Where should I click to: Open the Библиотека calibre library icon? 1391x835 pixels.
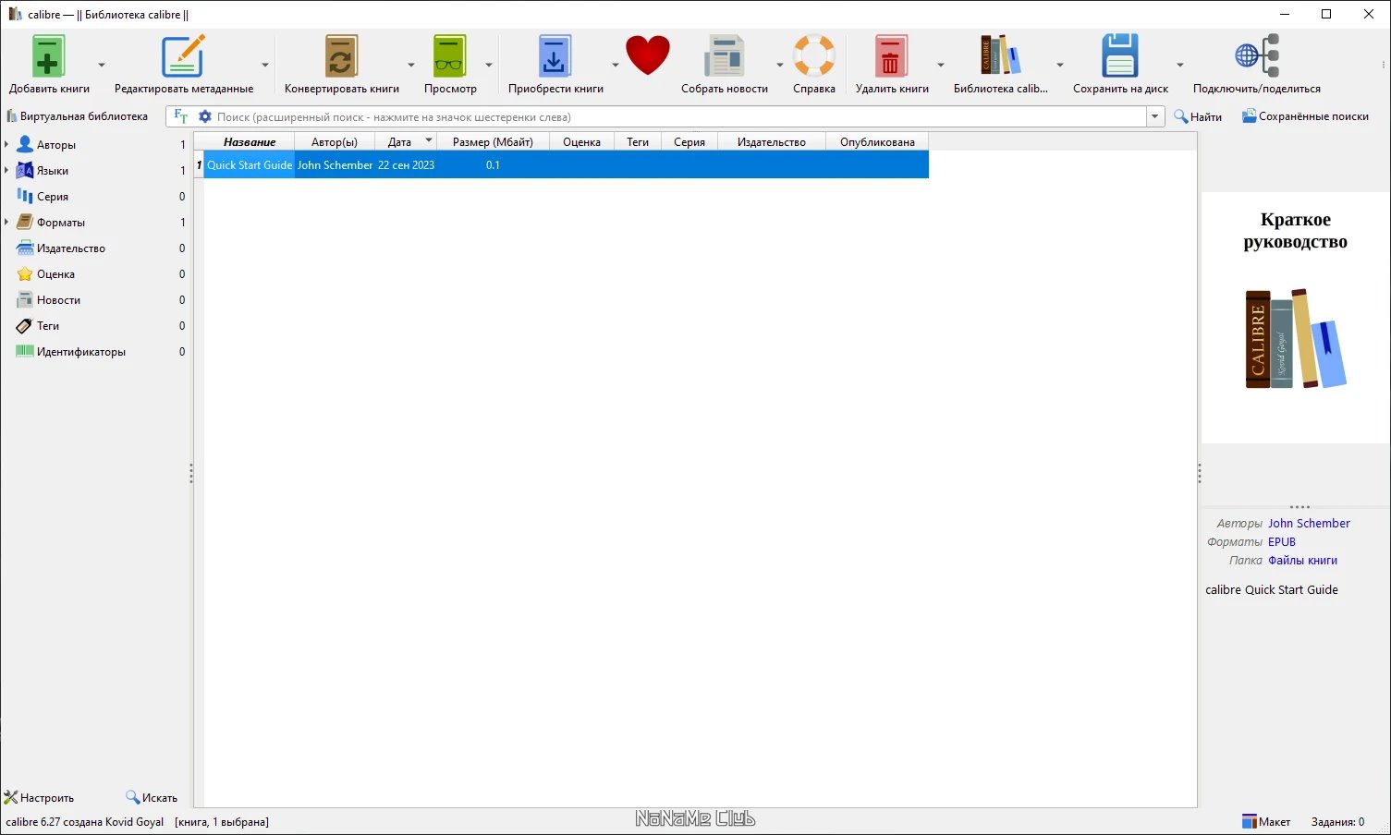click(1000, 55)
